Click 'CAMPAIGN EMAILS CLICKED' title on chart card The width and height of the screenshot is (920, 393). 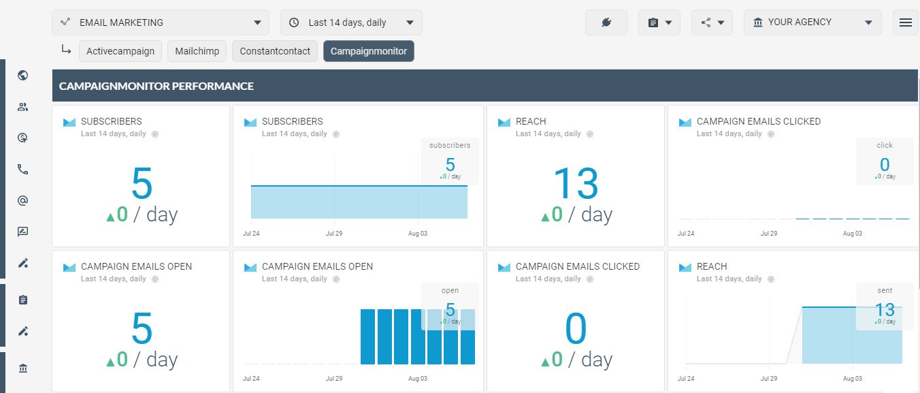pos(759,121)
